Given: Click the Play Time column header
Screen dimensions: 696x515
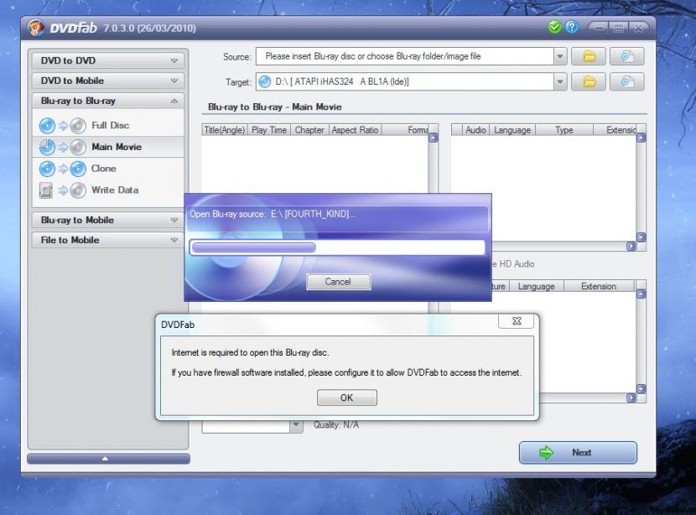Looking at the screenshot, I should click(269, 130).
